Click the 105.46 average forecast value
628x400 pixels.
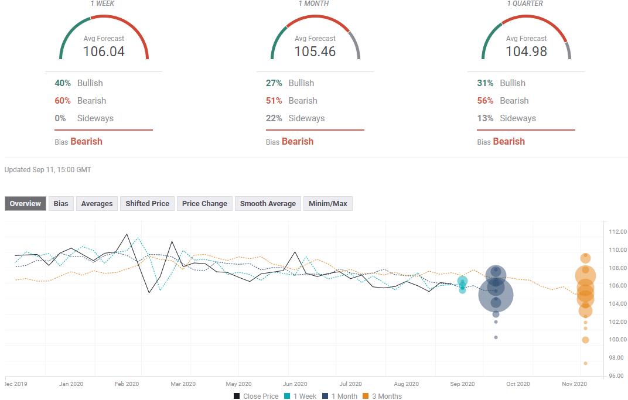coord(315,52)
